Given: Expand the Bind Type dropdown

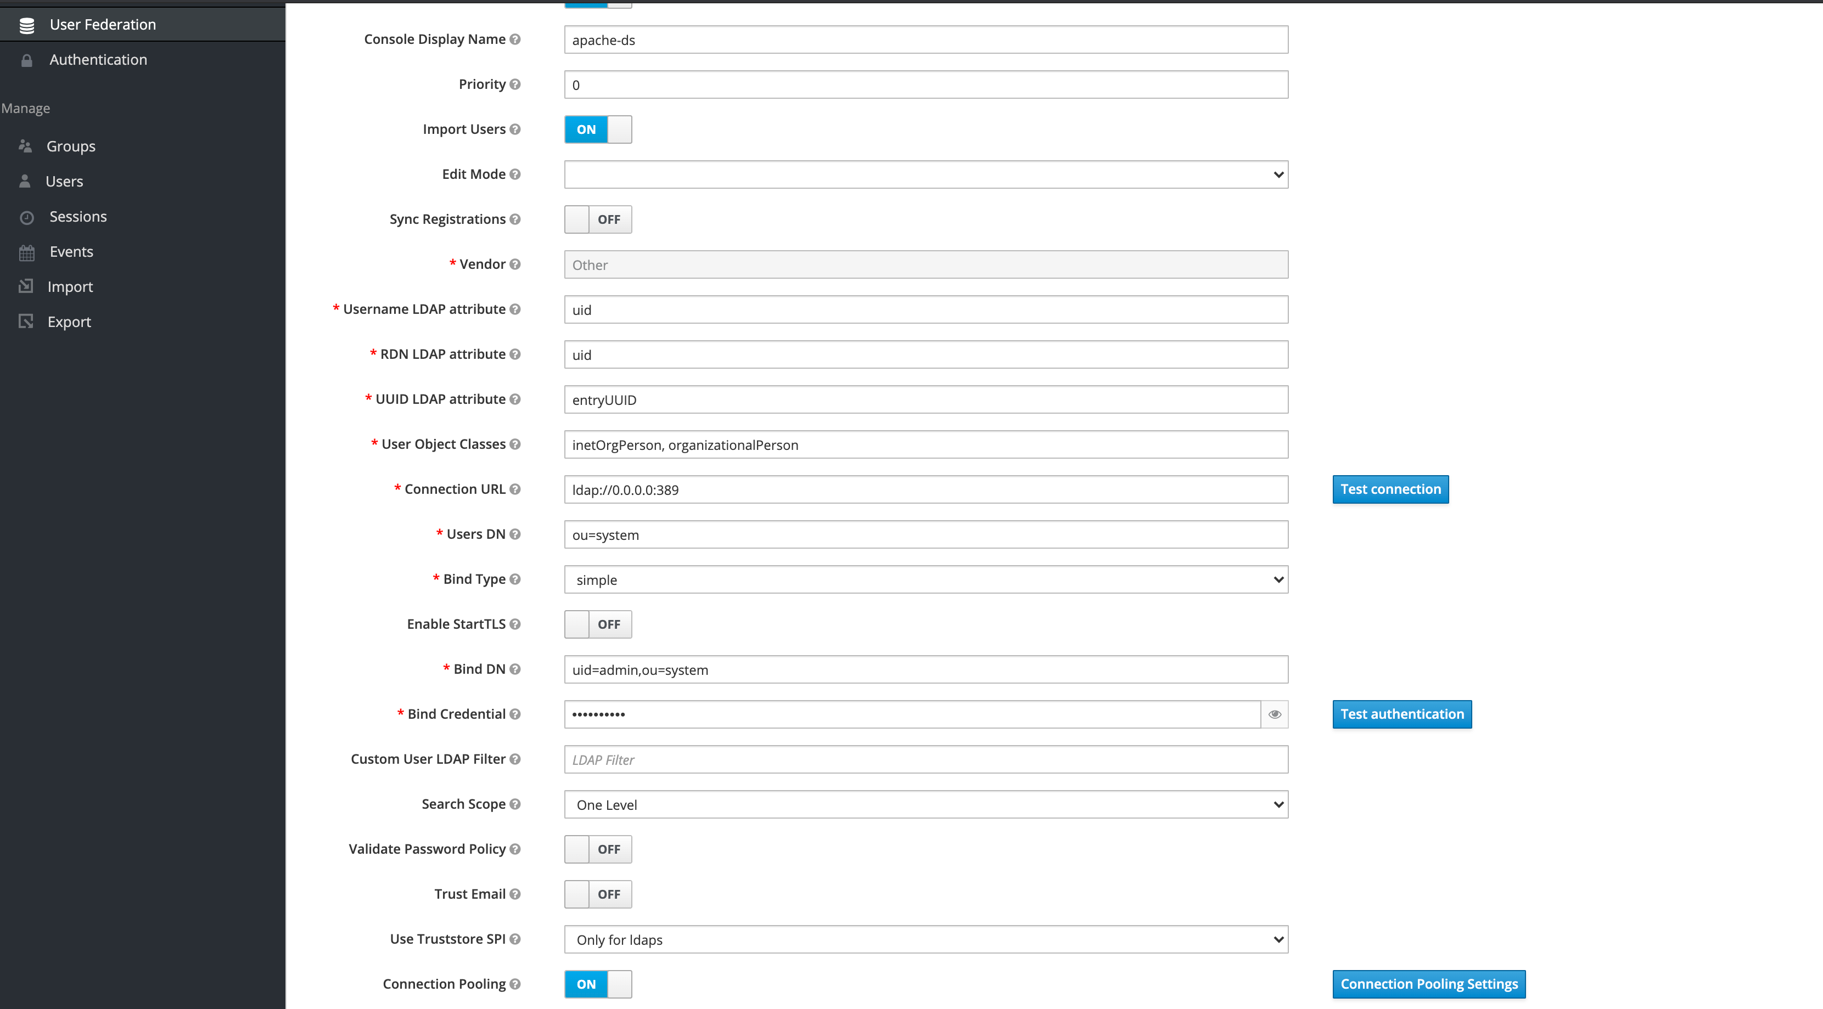Looking at the screenshot, I should (925, 579).
